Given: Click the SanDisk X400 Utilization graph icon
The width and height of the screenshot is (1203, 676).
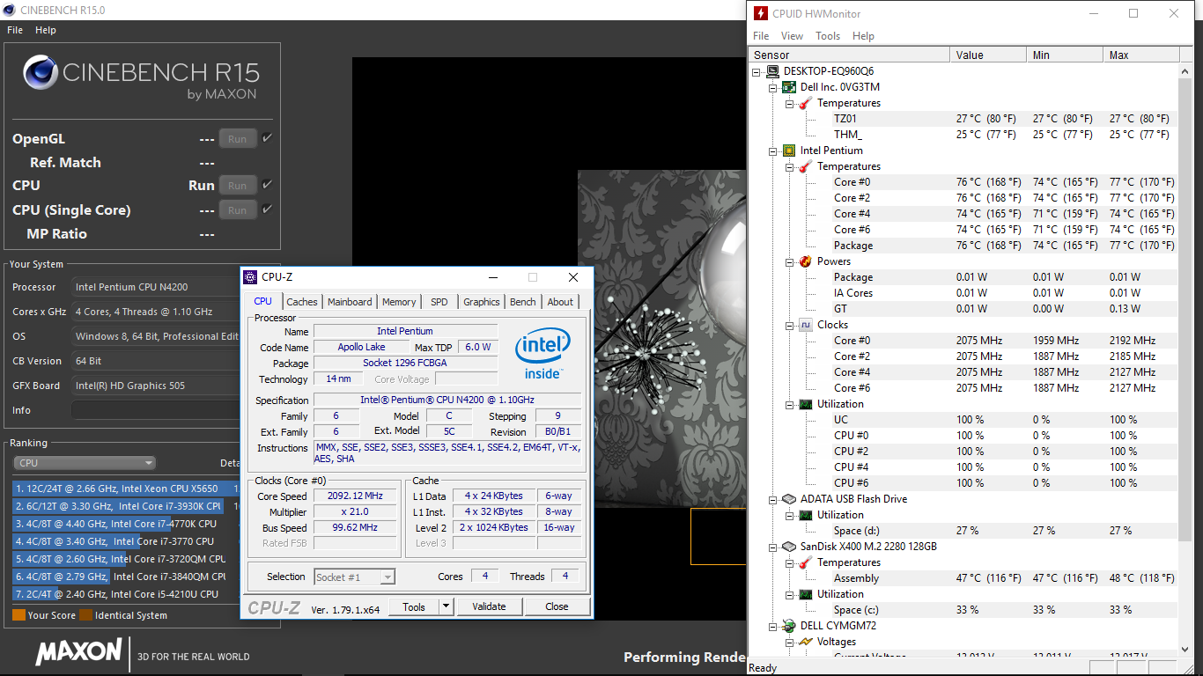Looking at the screenshot, I should click(806, 594).
